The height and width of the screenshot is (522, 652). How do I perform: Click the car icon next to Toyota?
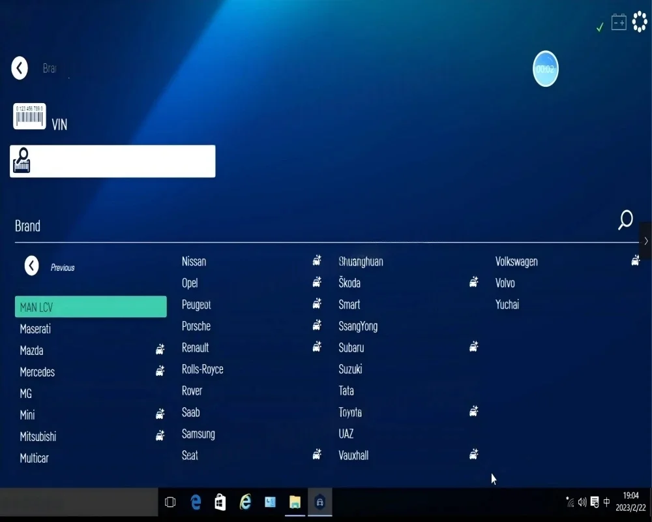click(473, 411)
